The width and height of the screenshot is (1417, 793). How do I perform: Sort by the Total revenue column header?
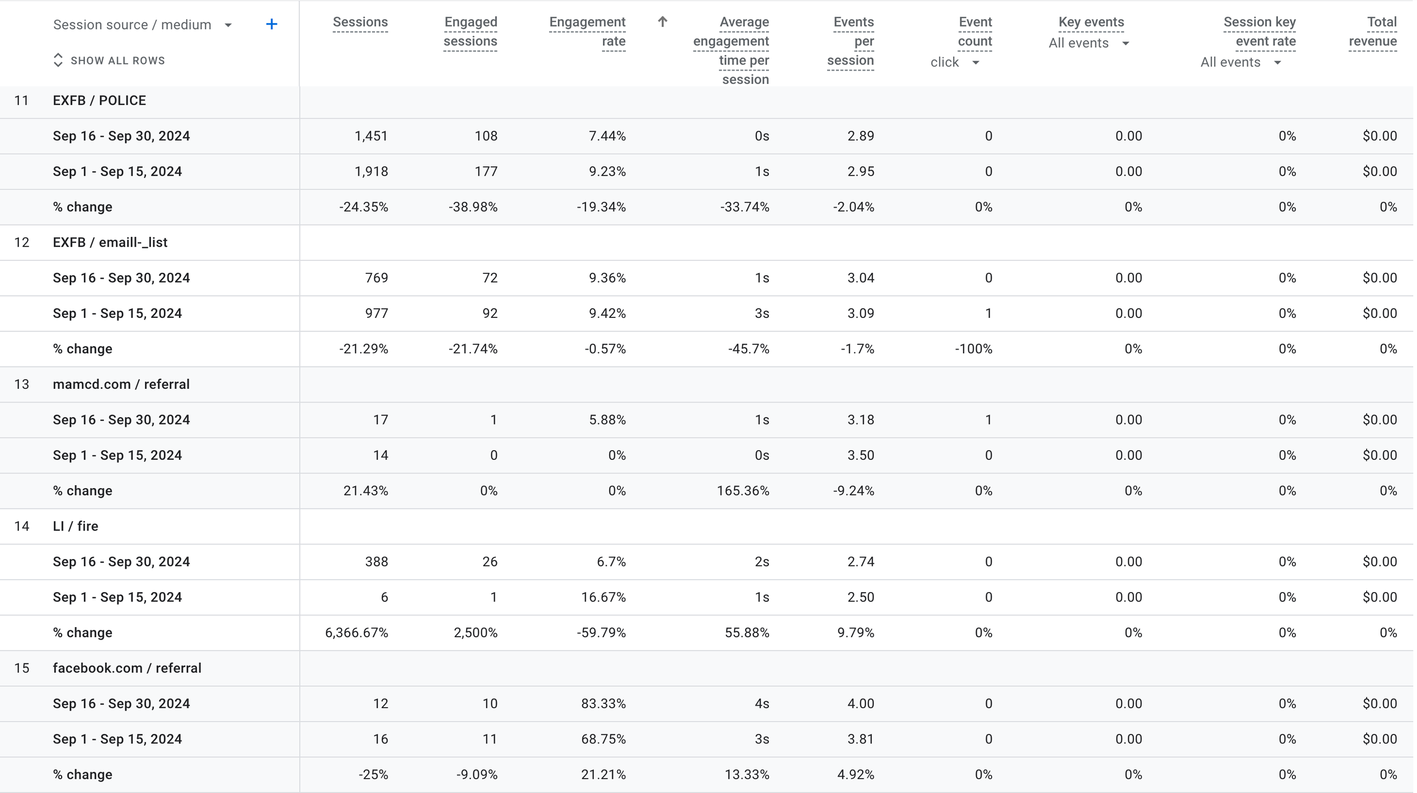coord(1375,32)
